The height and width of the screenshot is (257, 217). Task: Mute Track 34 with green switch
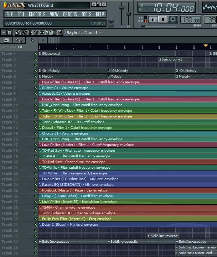click(x=35, y=242)
